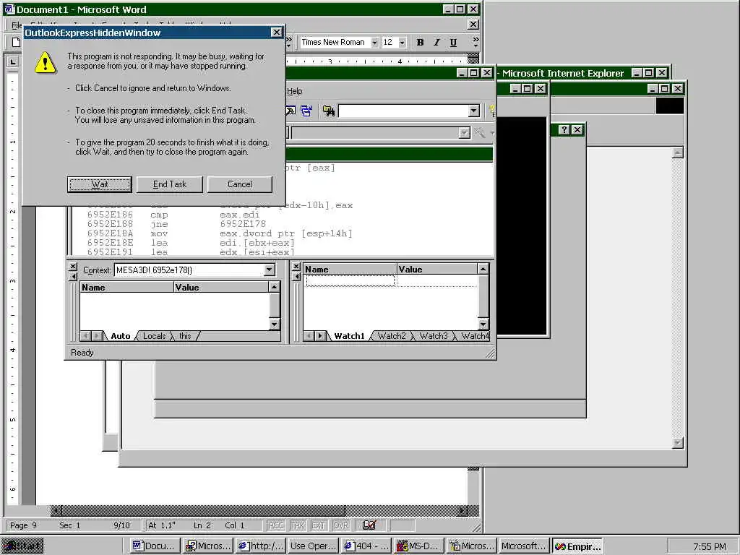The width and height of the screenshot is (740, 555).
Task: Click the disassembly line 6952E18A mov
Action: (x=220, y=233)
